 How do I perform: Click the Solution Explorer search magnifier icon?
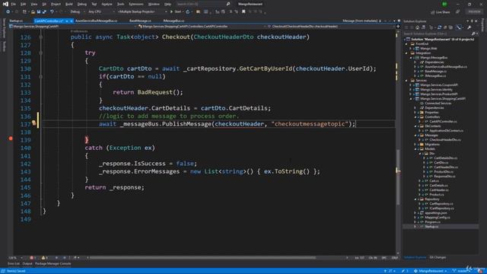[473, 33]
